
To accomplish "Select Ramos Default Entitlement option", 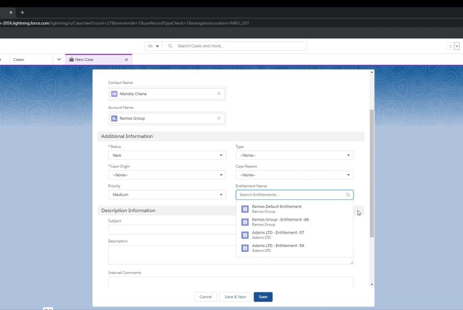I will point(276,208).
